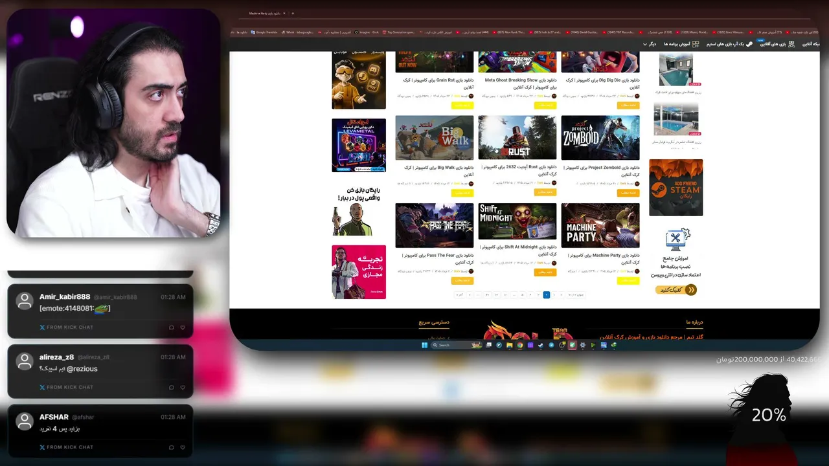Open a new browser tab
Image resolution: width=829 pixels, height=466 pixels.
[293, 13]
